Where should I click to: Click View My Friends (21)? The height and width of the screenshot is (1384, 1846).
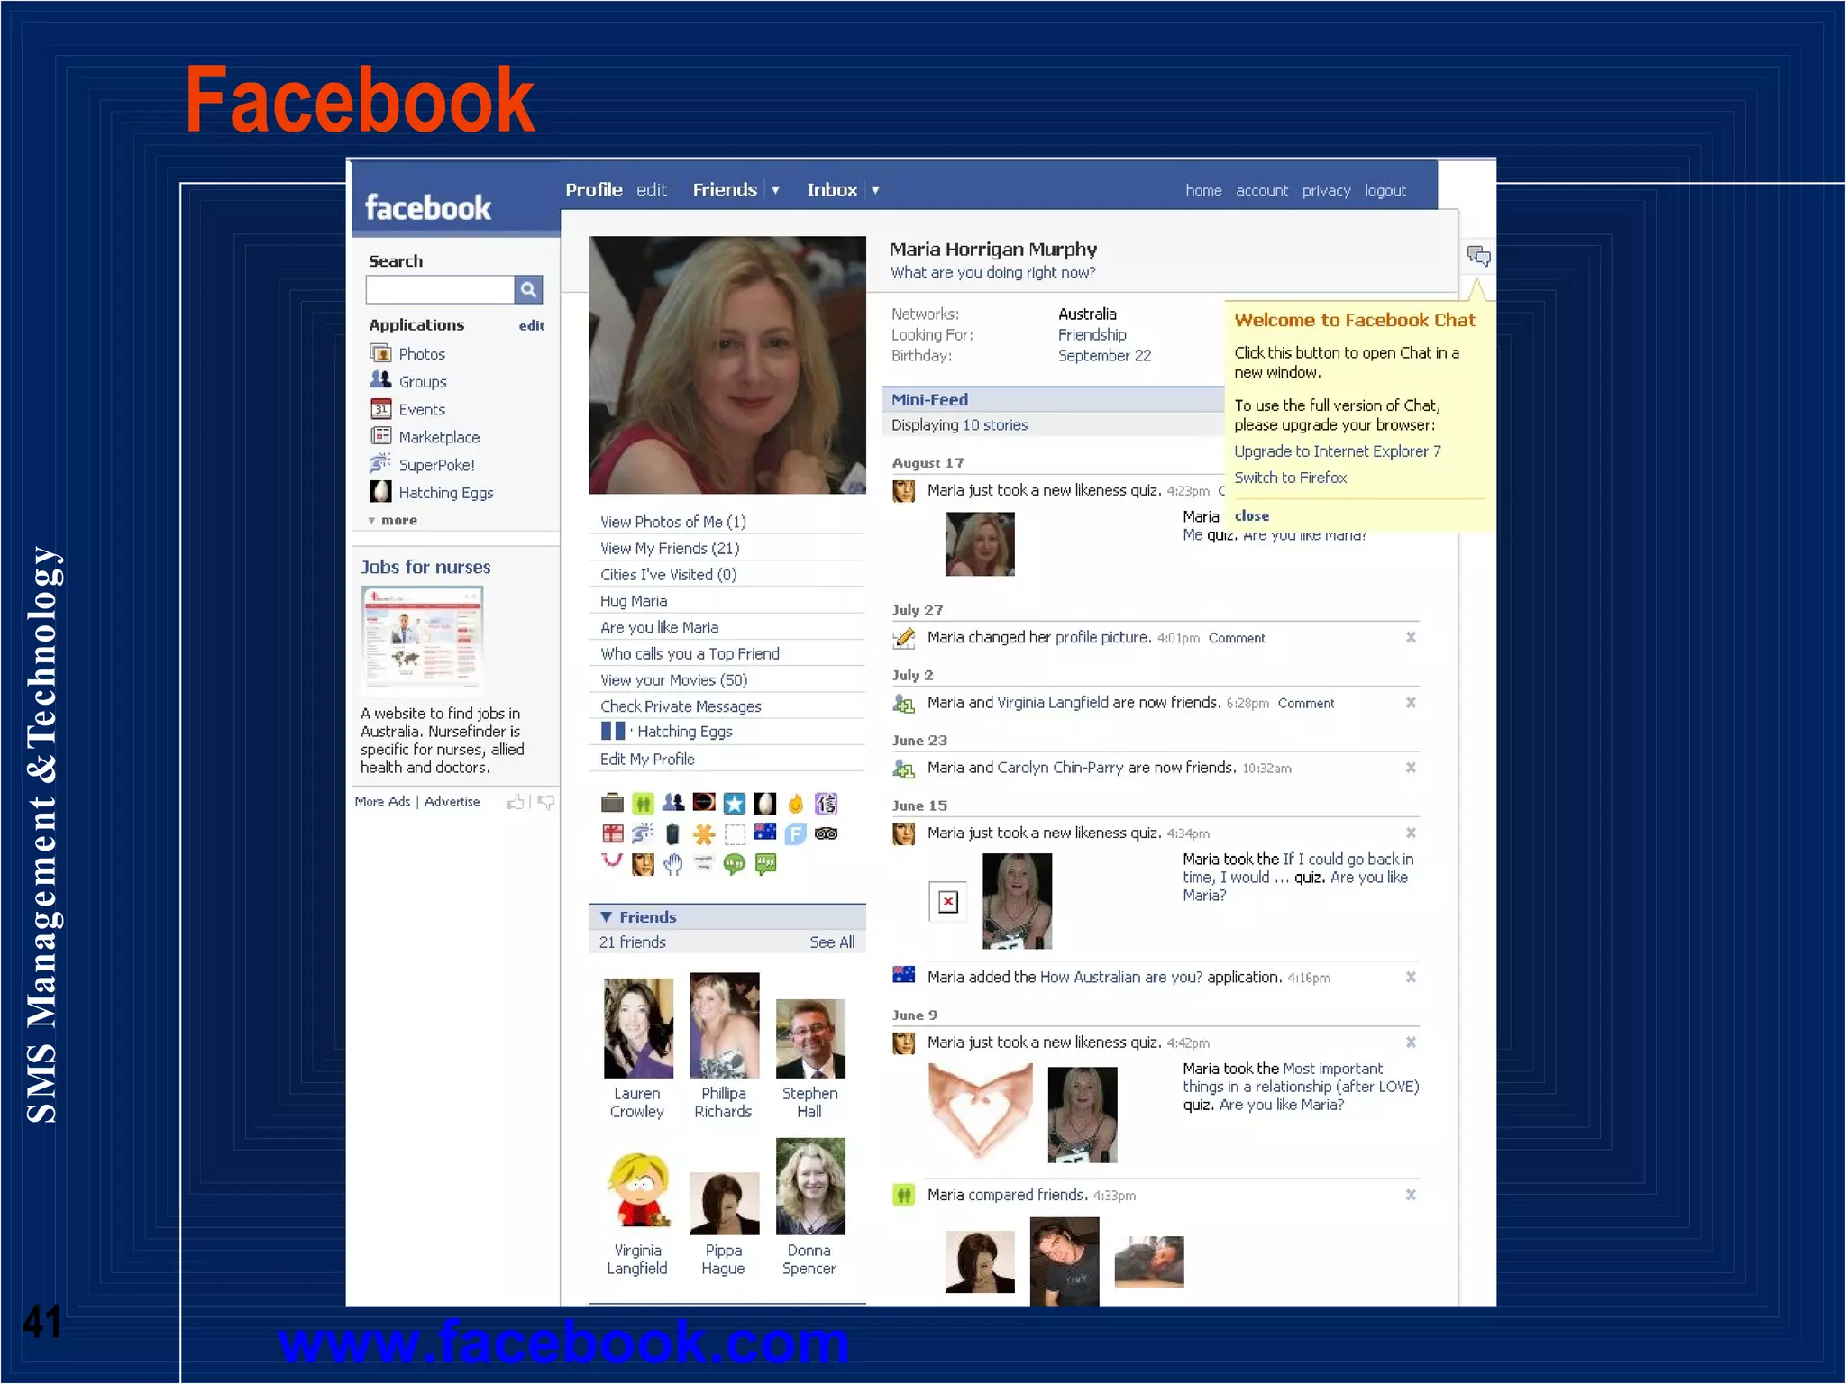point(670,548)
